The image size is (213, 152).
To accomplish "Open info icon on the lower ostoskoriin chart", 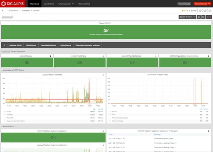I will point(103,145).
